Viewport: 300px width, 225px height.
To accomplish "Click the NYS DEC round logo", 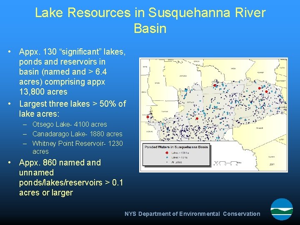I will (282, 209).
